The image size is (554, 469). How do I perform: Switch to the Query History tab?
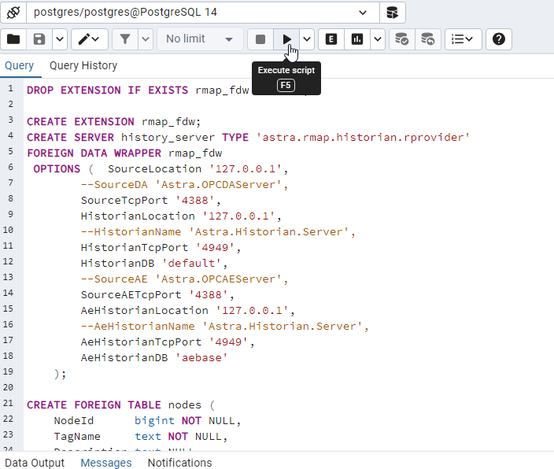[x=83, y=66]
